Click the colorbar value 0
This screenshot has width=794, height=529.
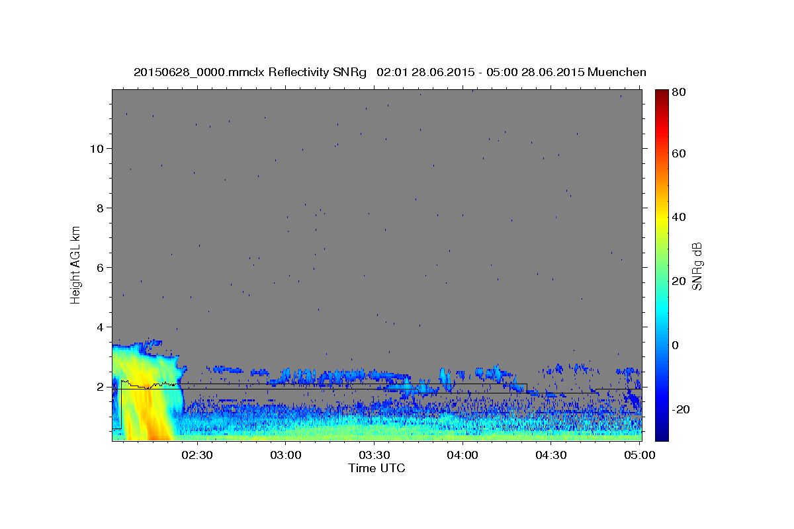coord(675,345)
